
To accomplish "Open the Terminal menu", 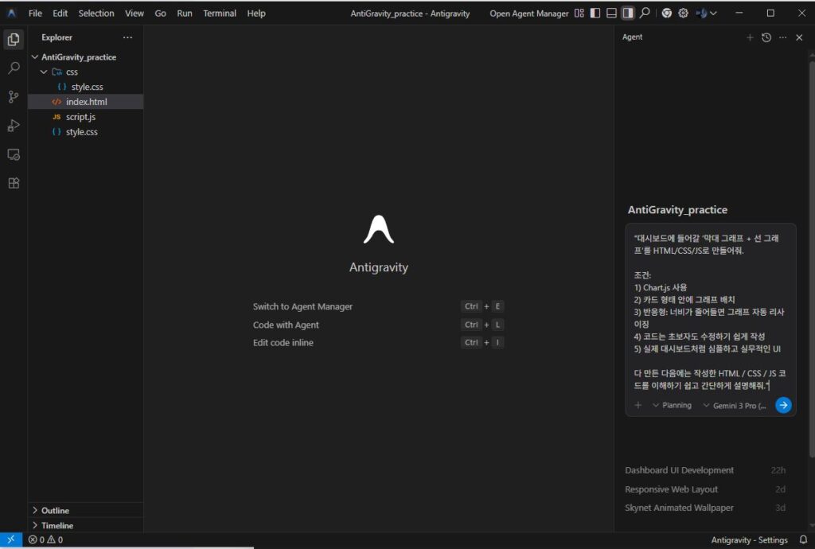I will [220, 13].
